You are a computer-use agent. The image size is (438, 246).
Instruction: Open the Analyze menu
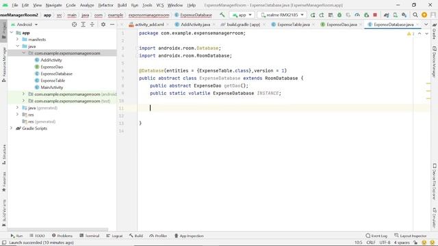click(x=87, y=5)
